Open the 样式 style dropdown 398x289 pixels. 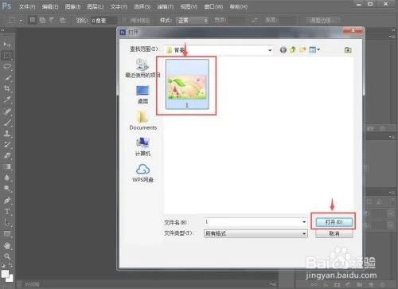(x=193, y=21)
